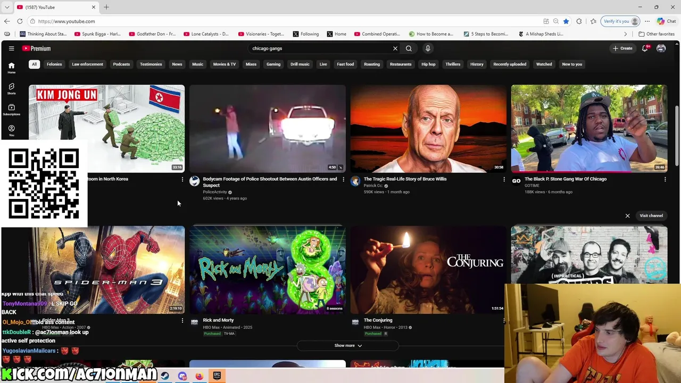Screen dimensions: 681x383
Task: Open Subscriptions from the sidebar
Action: click(11, 110)
